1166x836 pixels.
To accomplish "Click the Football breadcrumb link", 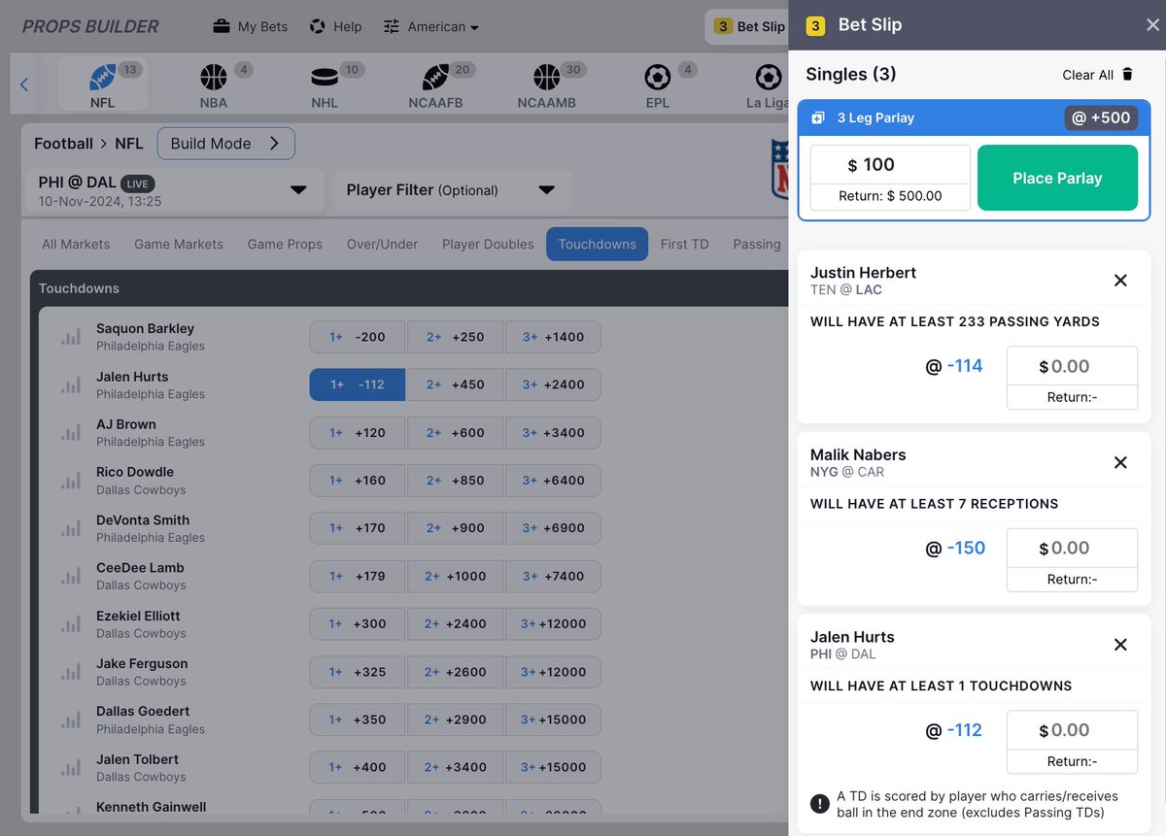I will tap(64, 144).
